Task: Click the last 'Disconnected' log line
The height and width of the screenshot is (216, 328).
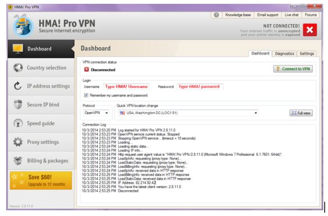Action: click(110, 191)
